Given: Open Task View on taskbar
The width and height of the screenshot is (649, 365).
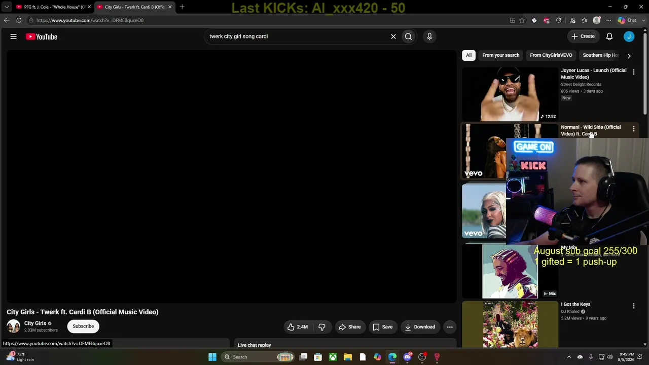Looking at the screenshot, I should coord(303,357).
